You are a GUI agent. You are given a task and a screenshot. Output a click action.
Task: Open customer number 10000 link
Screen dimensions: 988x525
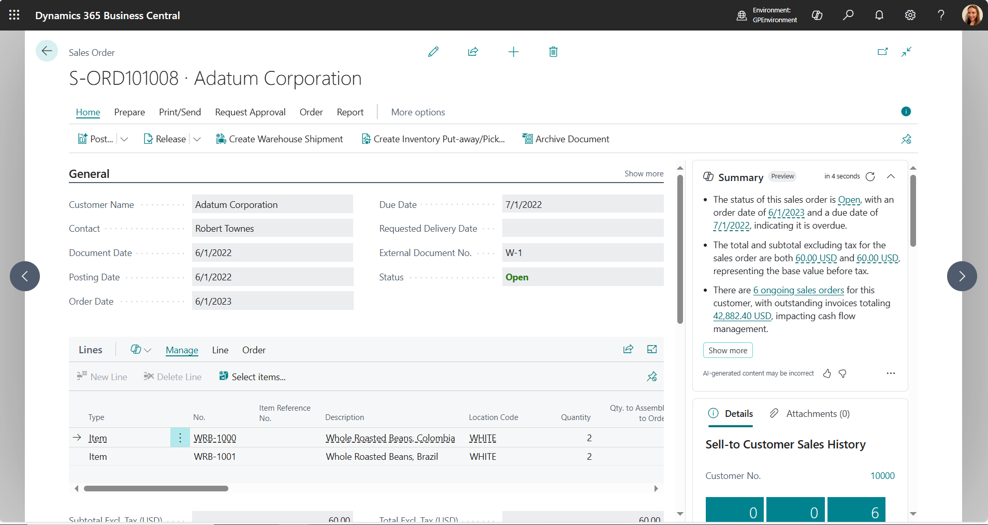pyautogui.click(x=882, y=476)
